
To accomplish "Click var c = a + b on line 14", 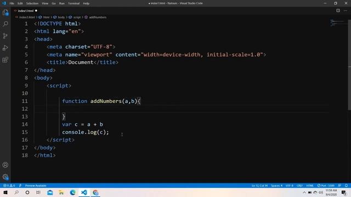I will click(82, 124).
